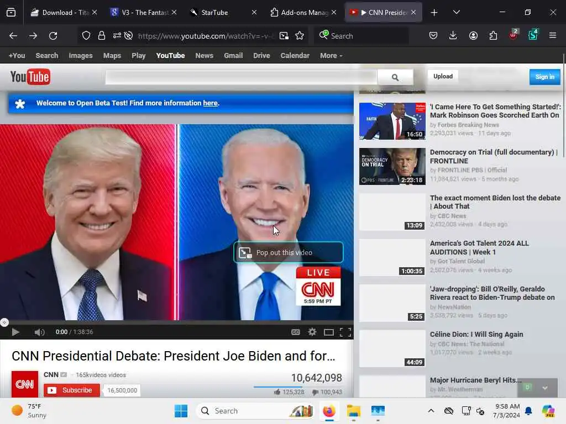
Task: Switch to Download - Tita tab
Action: (64, 13)
